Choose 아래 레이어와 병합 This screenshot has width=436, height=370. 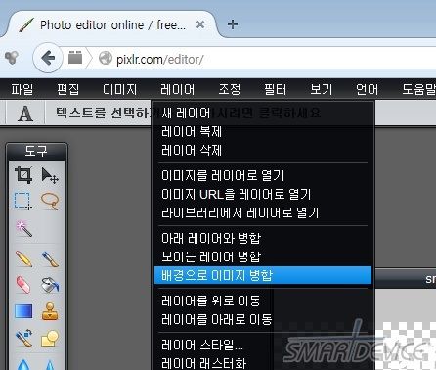(263, 238)
